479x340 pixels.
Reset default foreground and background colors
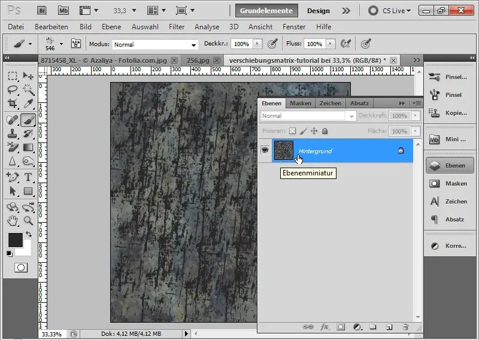[10, 254]
